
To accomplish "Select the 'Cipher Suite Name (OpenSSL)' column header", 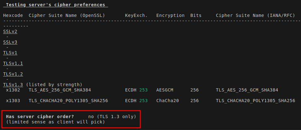I will click(67, 15).
